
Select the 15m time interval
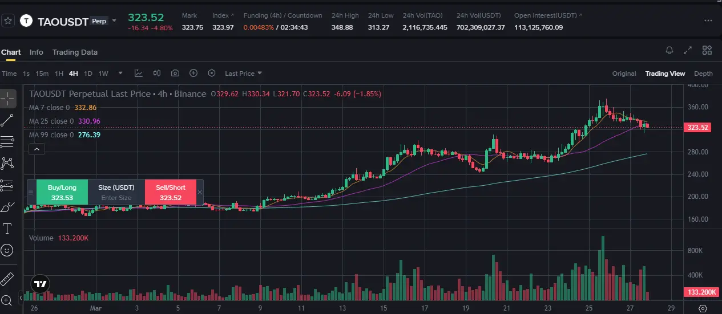tap(42, 74)
